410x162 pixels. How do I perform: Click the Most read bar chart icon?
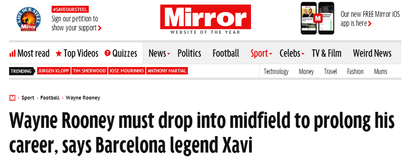[12, 53]
